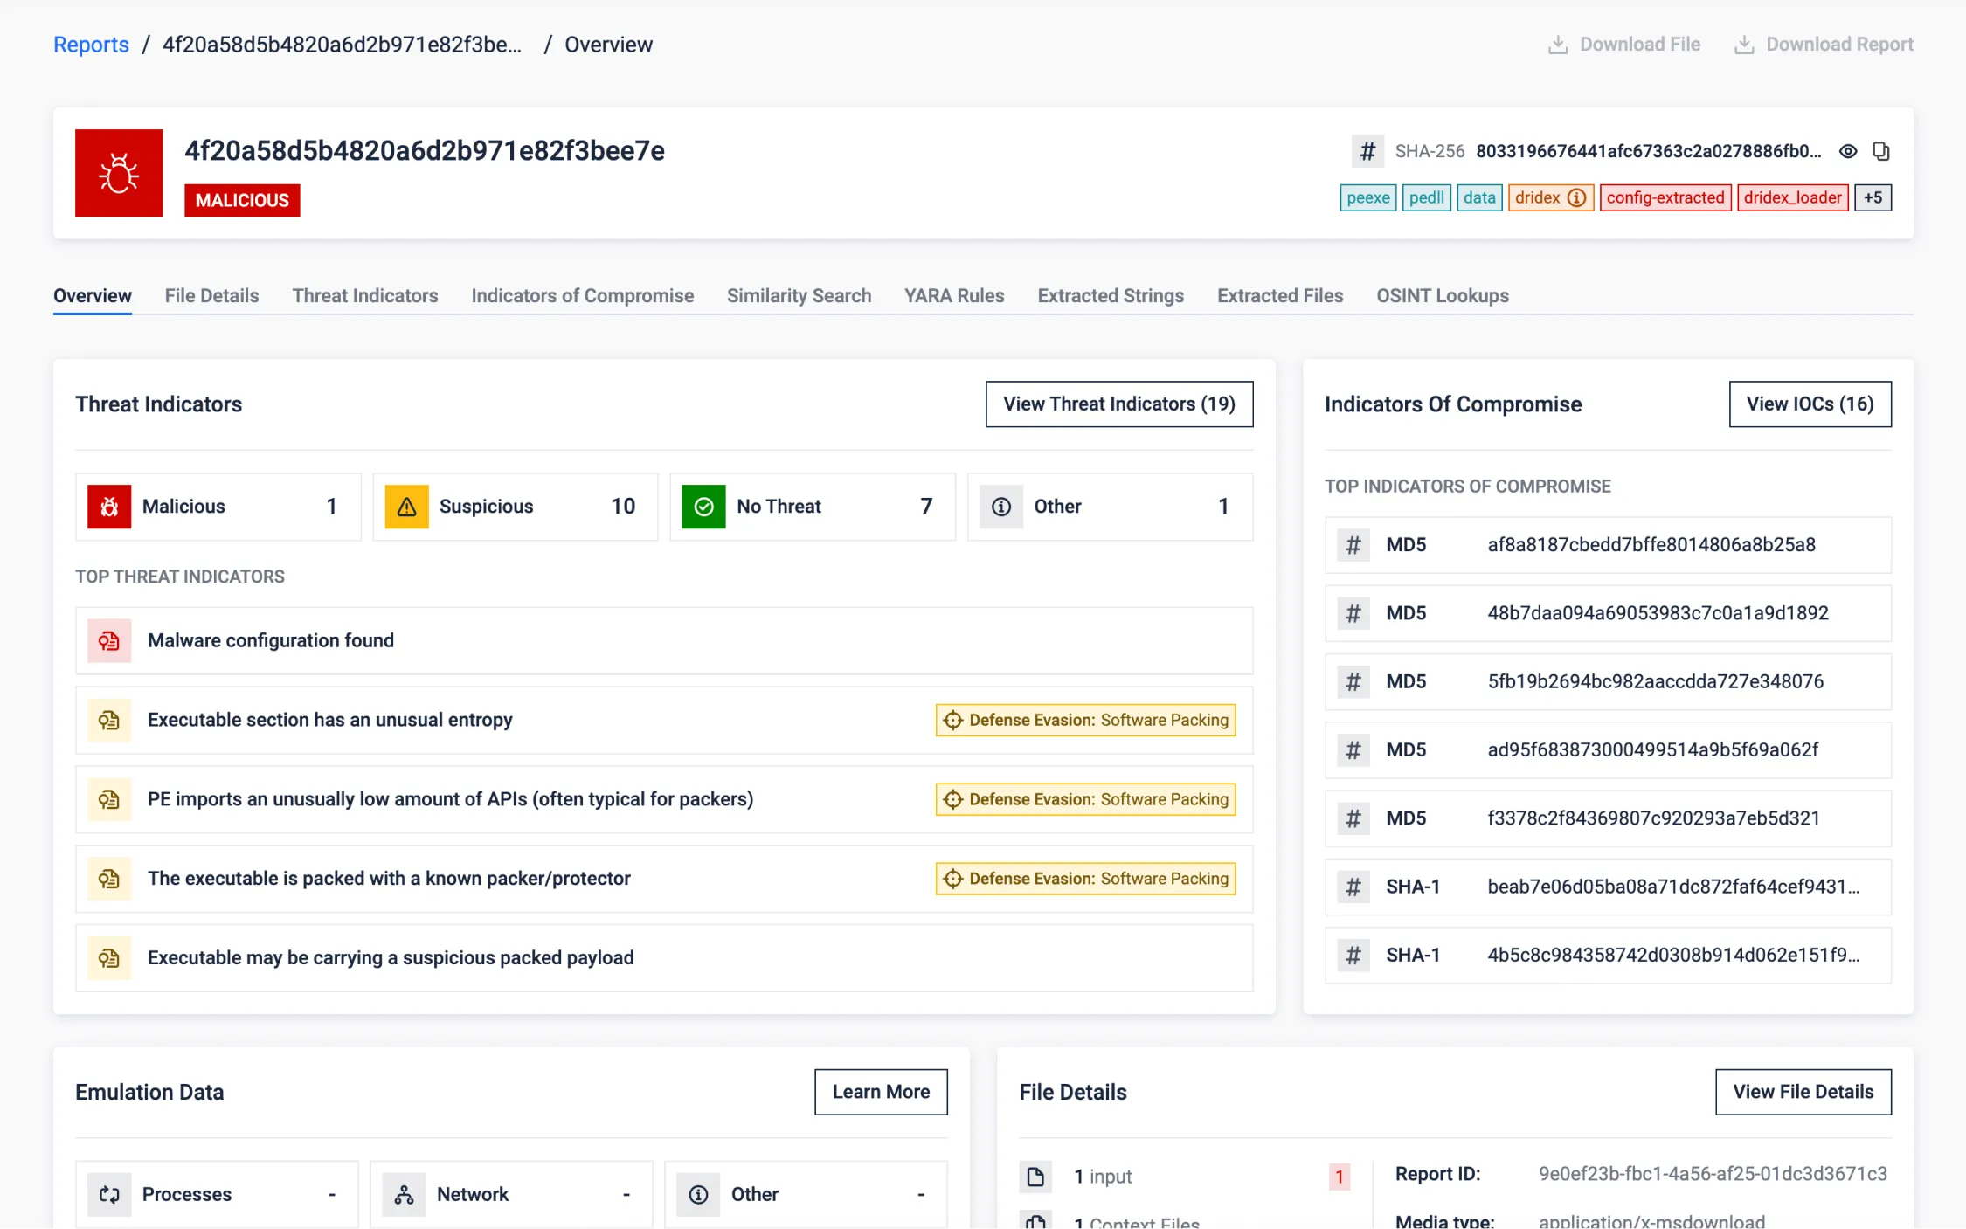
Task: Toggle the Suspicious indicator filter
Action: click(515, 507)
